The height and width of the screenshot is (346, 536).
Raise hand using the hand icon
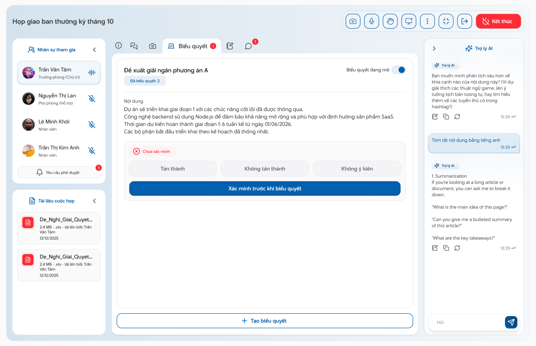click(x=390, y=21)
